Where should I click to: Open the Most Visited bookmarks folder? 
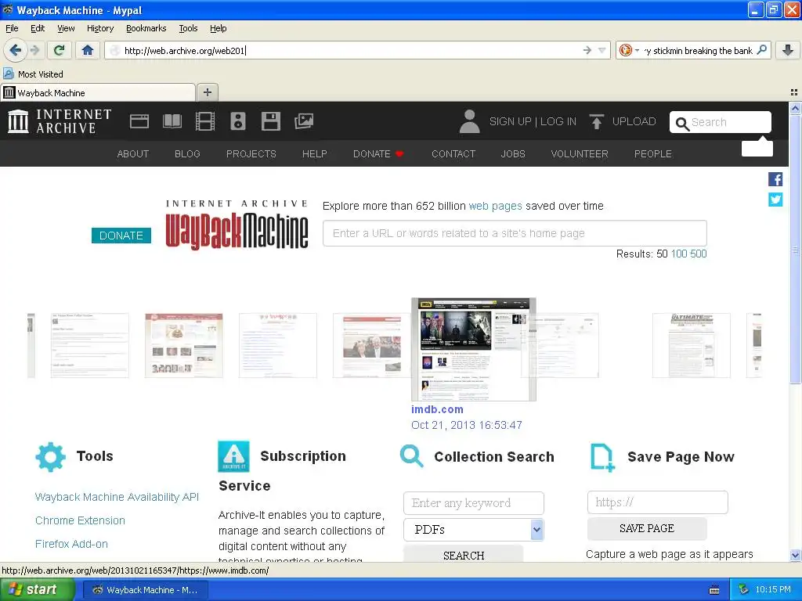coord(34,74)
